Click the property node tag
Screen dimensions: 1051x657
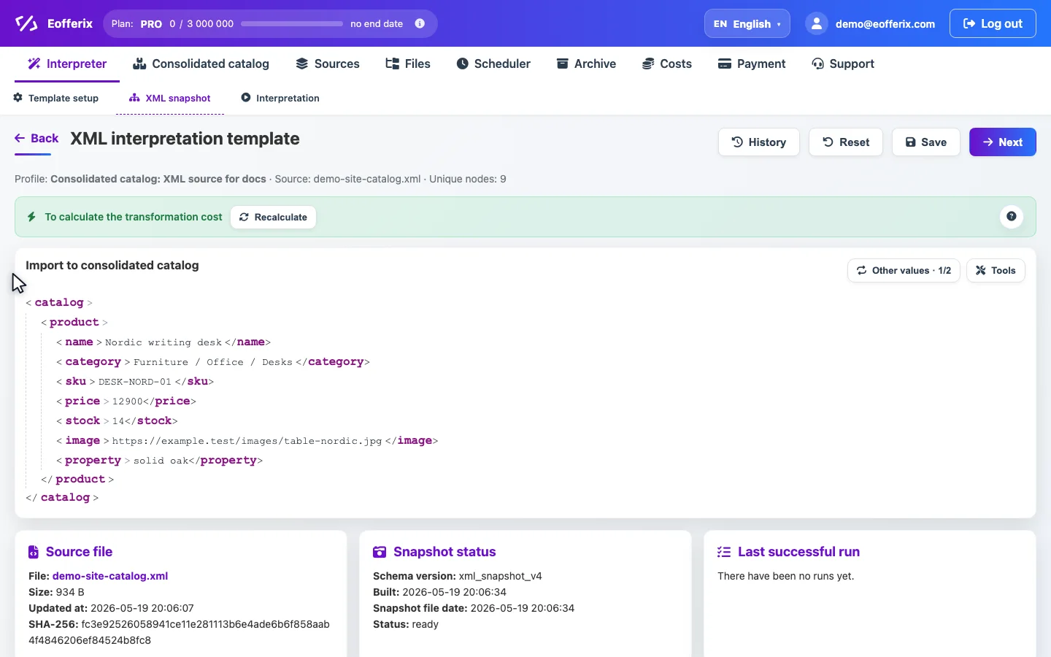click(x=93, y=460)
